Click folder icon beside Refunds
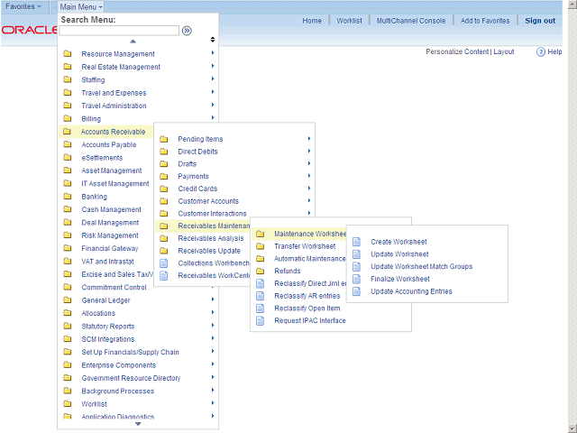The image size is (577, 433). click(261, 271)
